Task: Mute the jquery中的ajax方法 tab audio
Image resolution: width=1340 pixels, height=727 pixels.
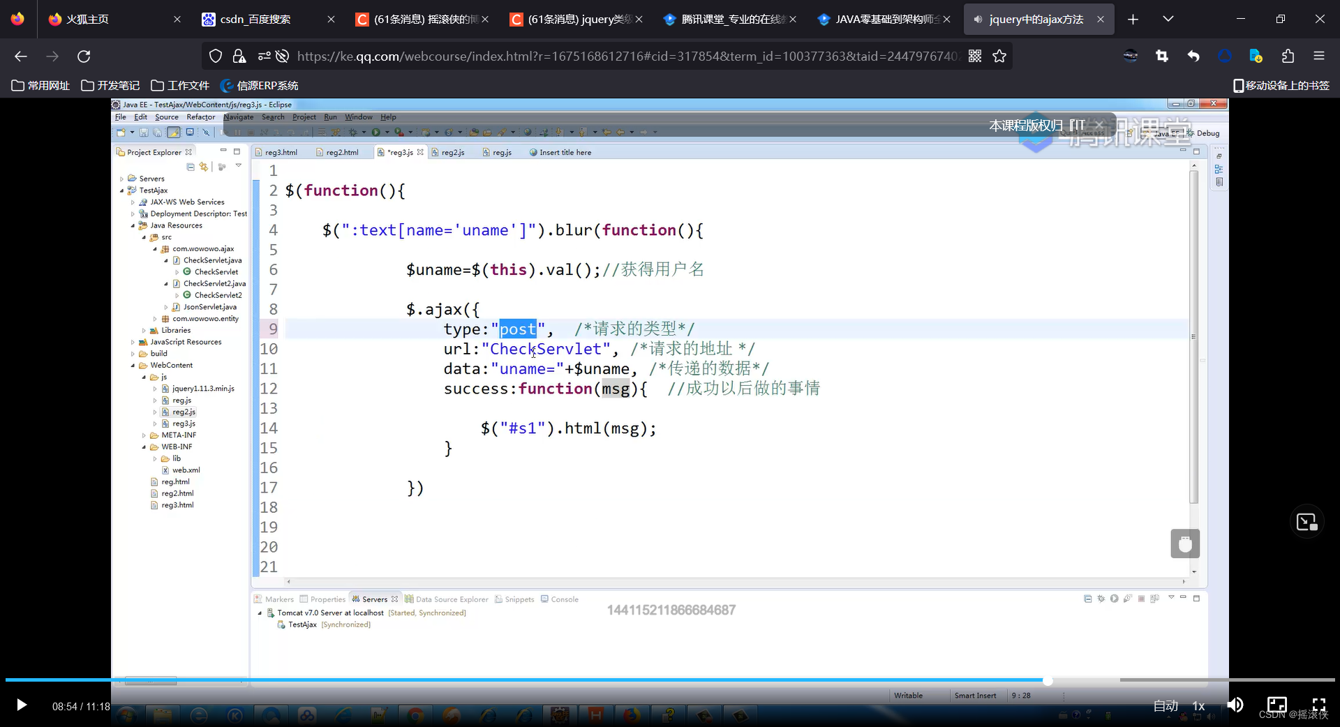Action: click(978, 20)
